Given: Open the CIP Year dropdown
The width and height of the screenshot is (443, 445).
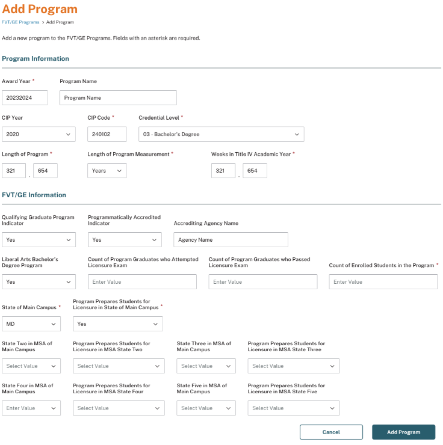Looking at the screenshot, I should [x=39, y=134].
